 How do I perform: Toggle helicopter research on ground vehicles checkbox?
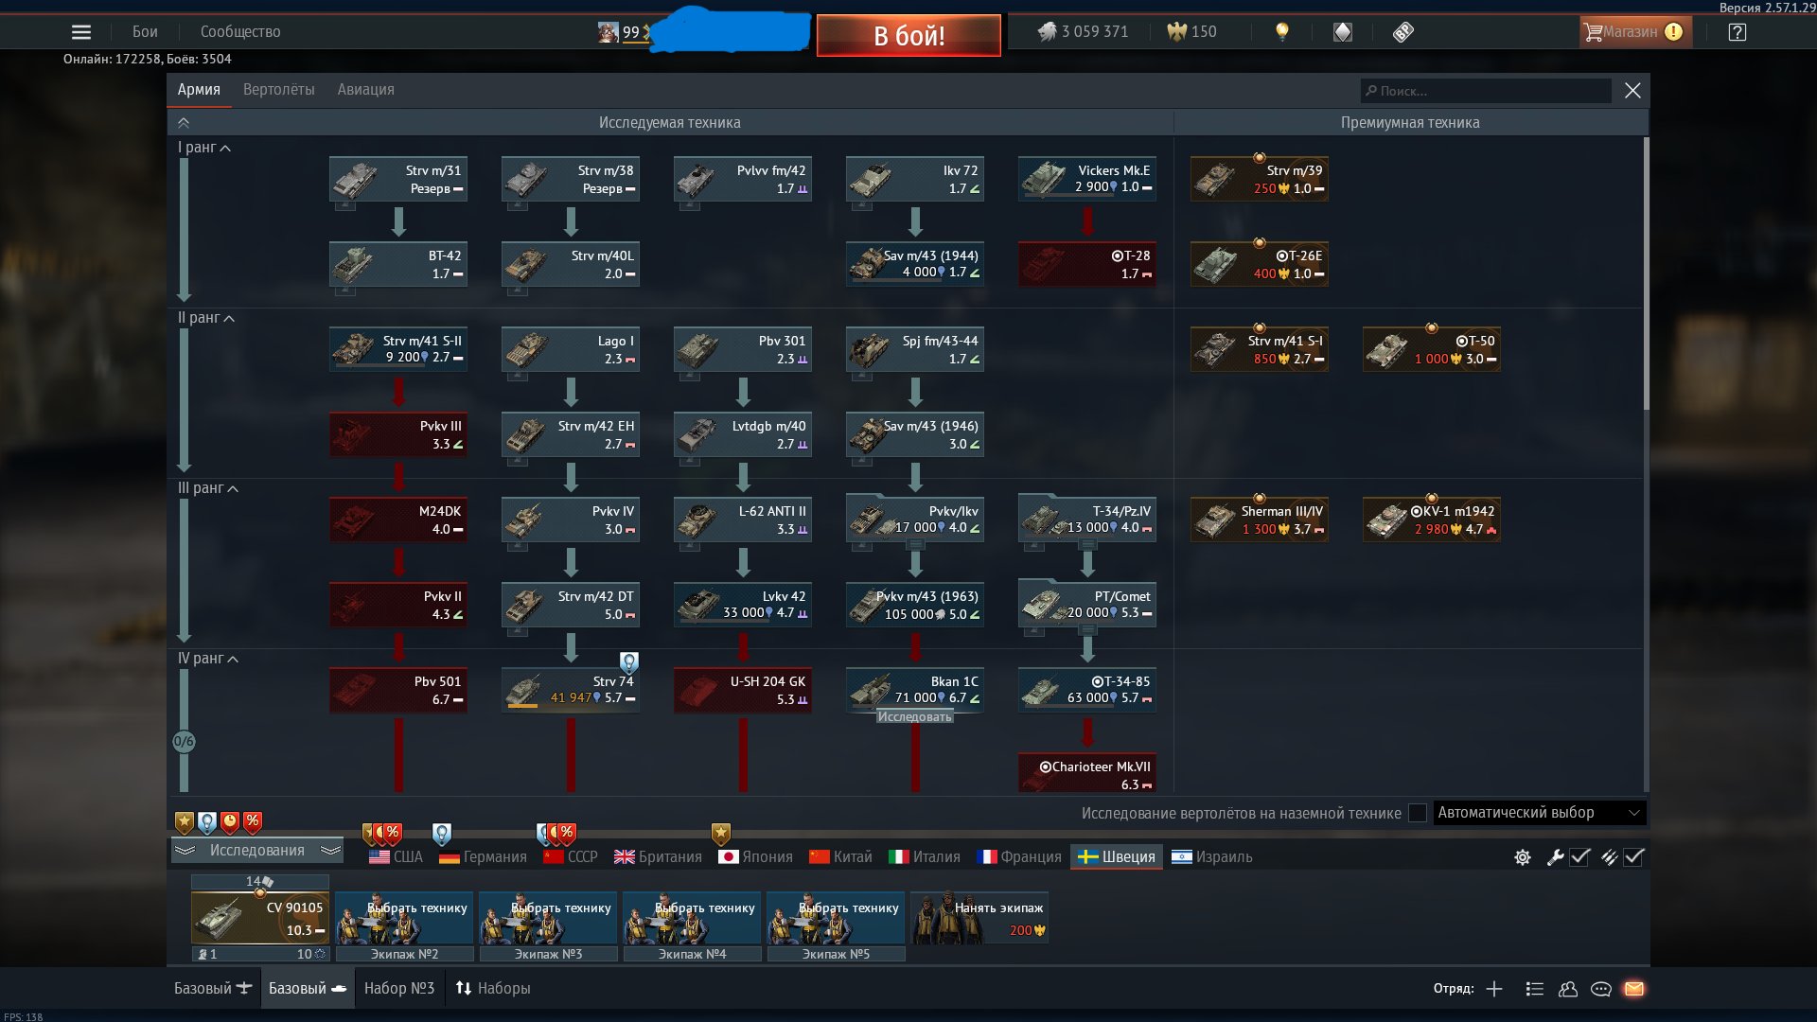[x=1418, y=814]
